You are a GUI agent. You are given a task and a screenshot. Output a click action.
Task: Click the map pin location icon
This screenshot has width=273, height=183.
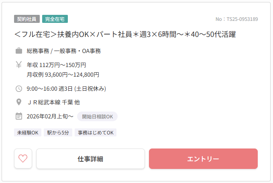click(18, 102)
